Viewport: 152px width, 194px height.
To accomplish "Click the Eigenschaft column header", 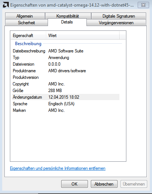I will click(x=28, y=36).
